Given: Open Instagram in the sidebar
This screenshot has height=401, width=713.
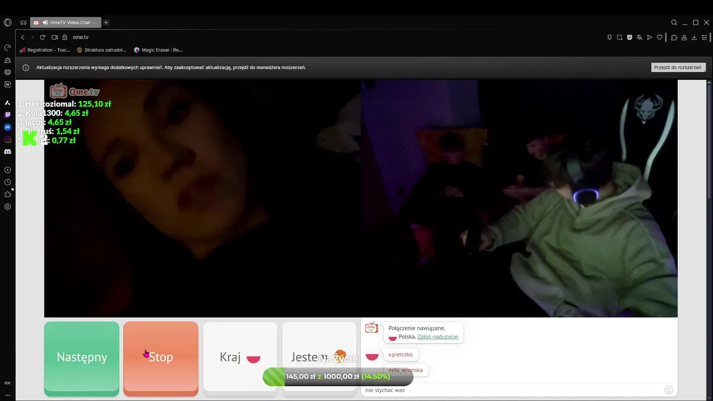Looking at the screenshot, I should point(7,139).
